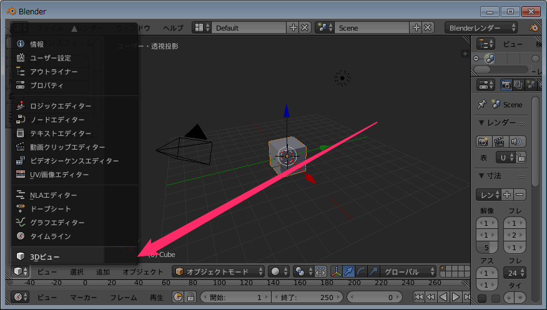
Task: Select 3Dビュー at the menu bottom
Action: (75, 257)
